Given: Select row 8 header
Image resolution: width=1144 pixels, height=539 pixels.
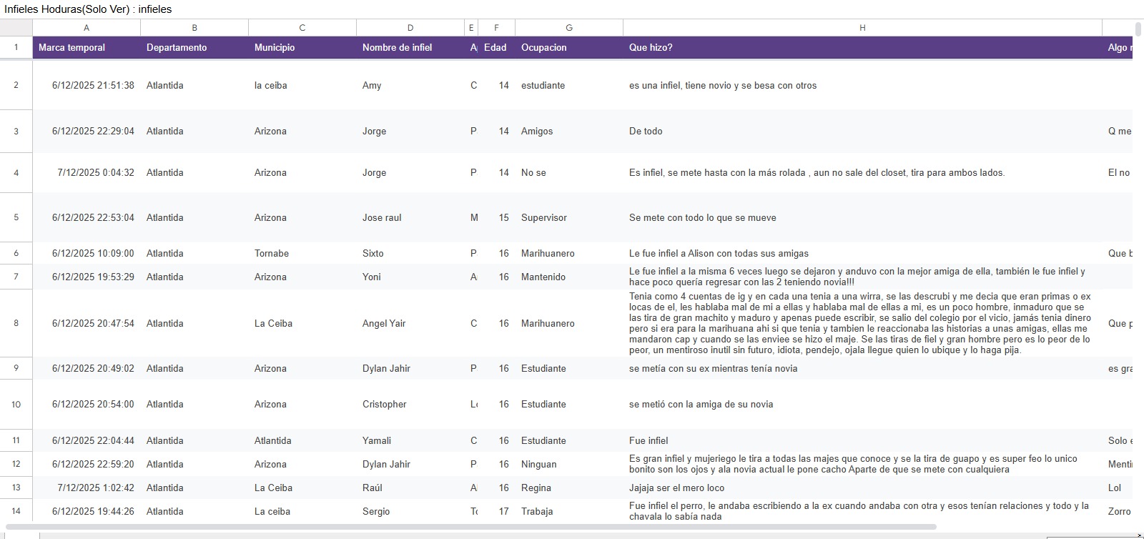Looking at the screenshot, I should [x=16, y=323].
